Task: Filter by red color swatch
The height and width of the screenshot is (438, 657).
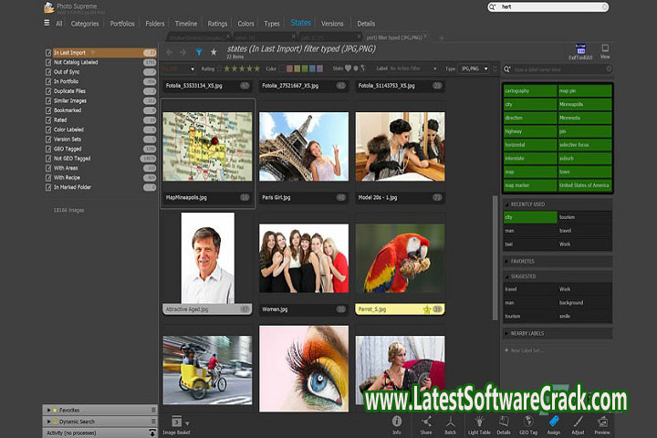Action: (289, 68)
